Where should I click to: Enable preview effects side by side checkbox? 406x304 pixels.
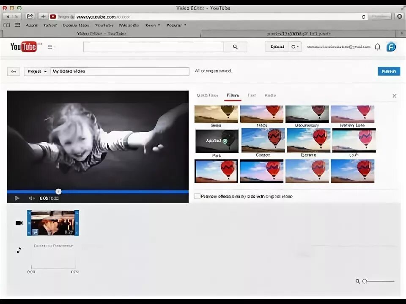coord(197,196)
